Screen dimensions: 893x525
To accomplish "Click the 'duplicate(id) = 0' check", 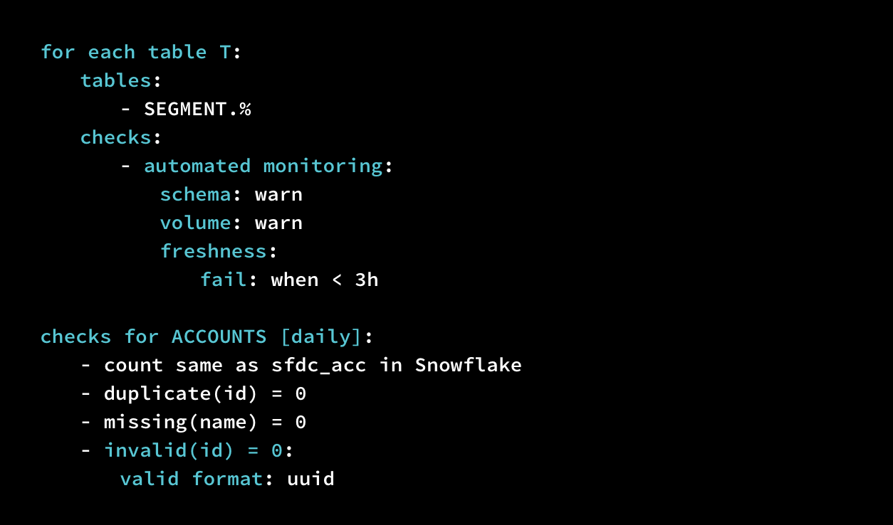I will (204, 393).
